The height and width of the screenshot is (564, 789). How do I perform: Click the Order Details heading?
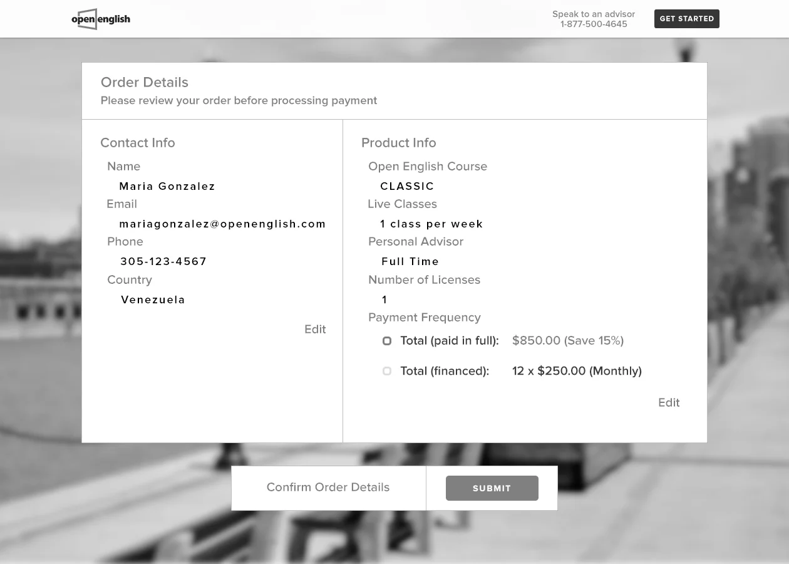145,82
